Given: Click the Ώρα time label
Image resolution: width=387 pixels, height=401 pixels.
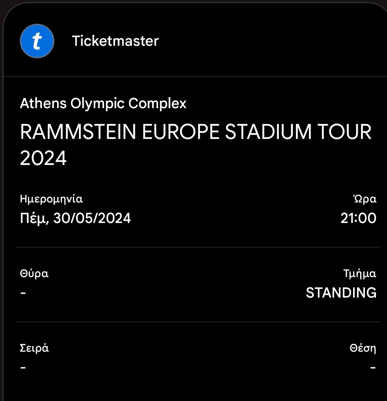Looking at the screenshot, I should point(364,199).
